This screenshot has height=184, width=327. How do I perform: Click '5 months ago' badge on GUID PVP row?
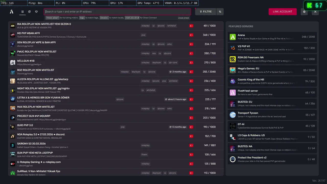[178, 127]
